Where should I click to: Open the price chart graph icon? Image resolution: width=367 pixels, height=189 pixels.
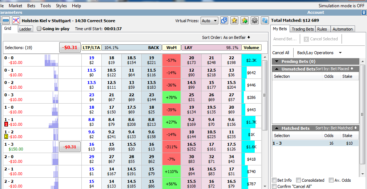[x=16, y=21]
